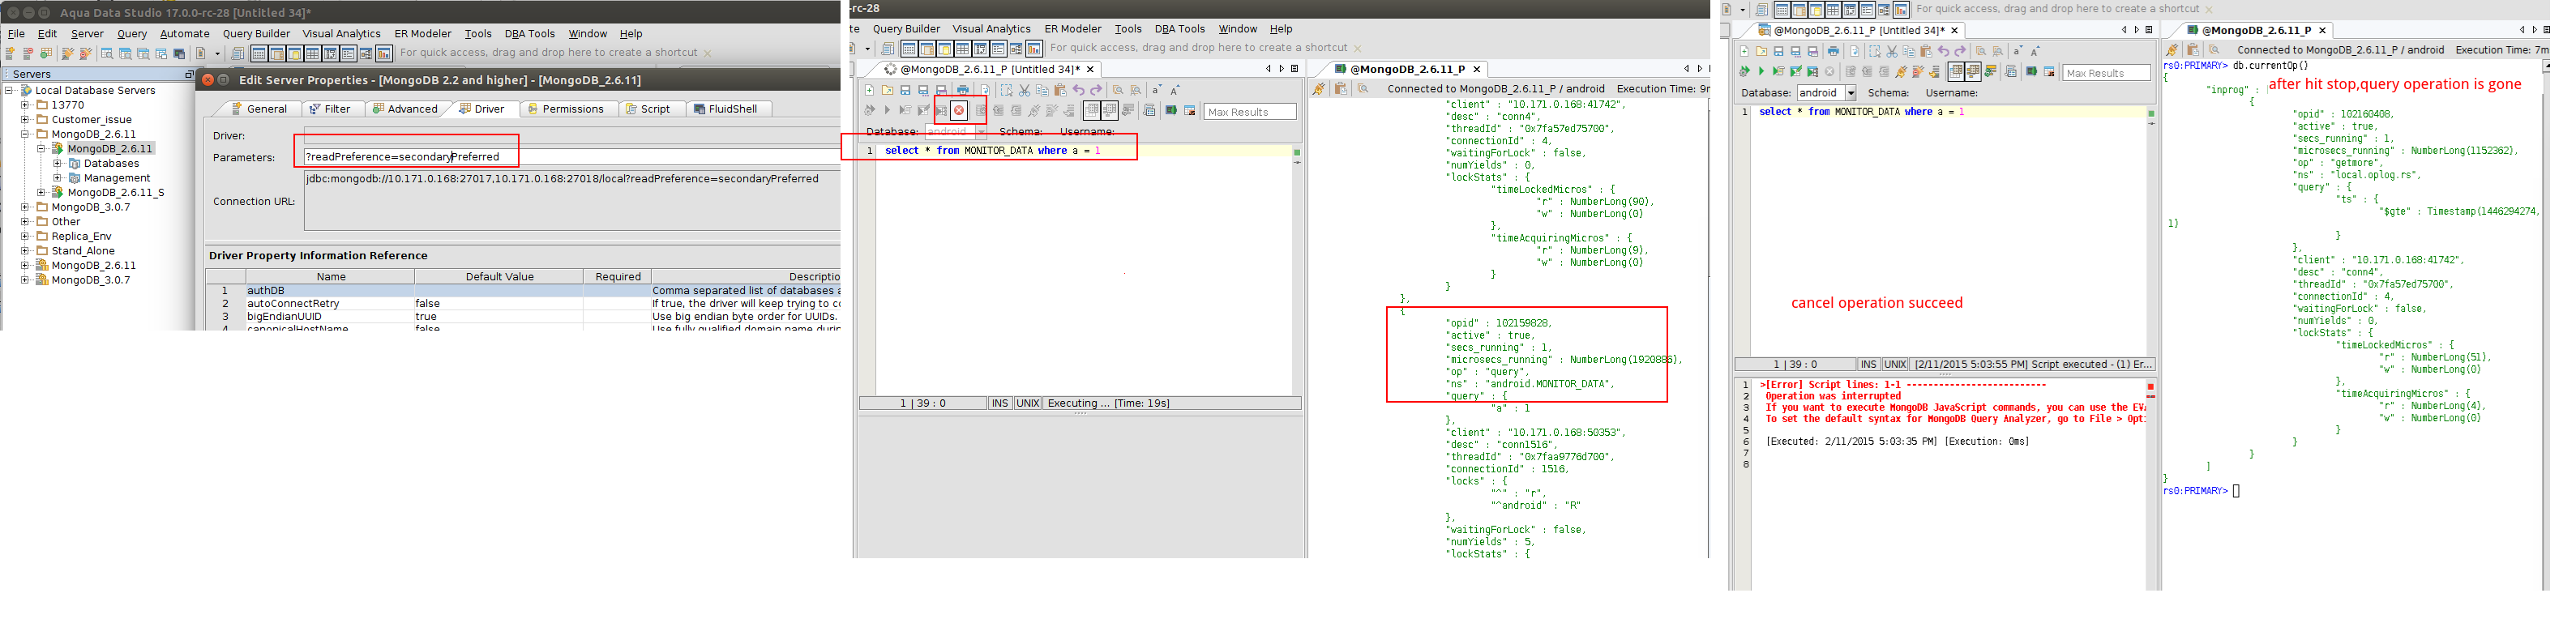This screenshot has width=2576, height=623.
Task: Click the authDB row in driver property table
Action: coord(524,290)
